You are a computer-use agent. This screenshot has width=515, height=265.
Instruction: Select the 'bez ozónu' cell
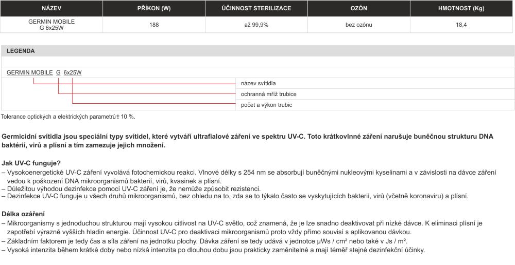(359, 25)
